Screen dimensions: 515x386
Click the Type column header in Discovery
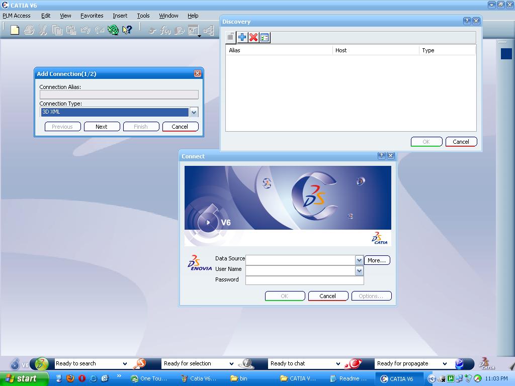pos(447,50)
